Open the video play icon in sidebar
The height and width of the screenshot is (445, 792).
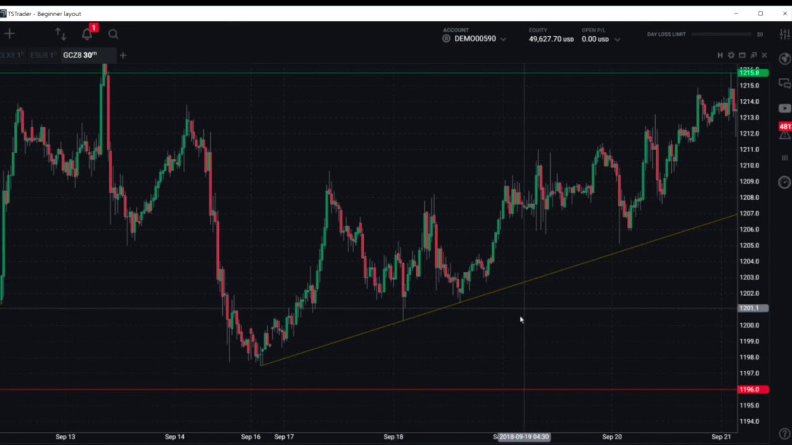[785, 108]
